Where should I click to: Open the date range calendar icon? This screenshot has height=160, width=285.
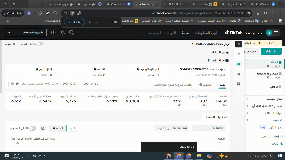(12, 84)
